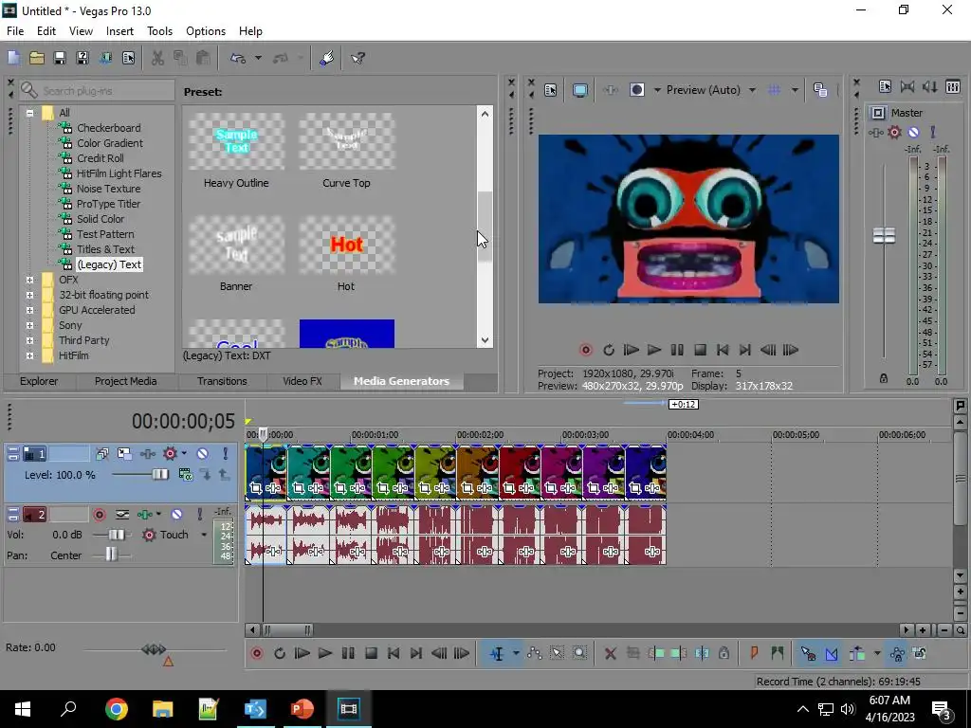Select the Titles & Text generator
The image size is (971, 728).
point(105,249)
